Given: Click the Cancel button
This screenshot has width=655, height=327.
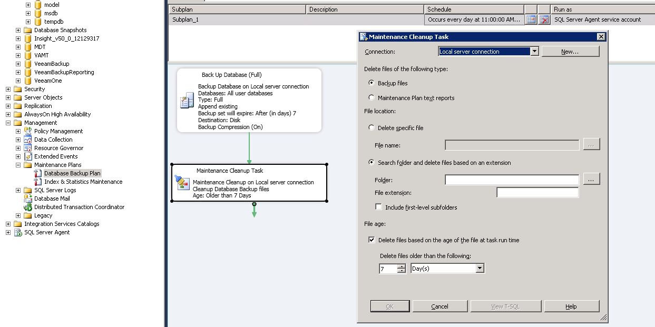Looking at the screenshot, I should point(439,306).
